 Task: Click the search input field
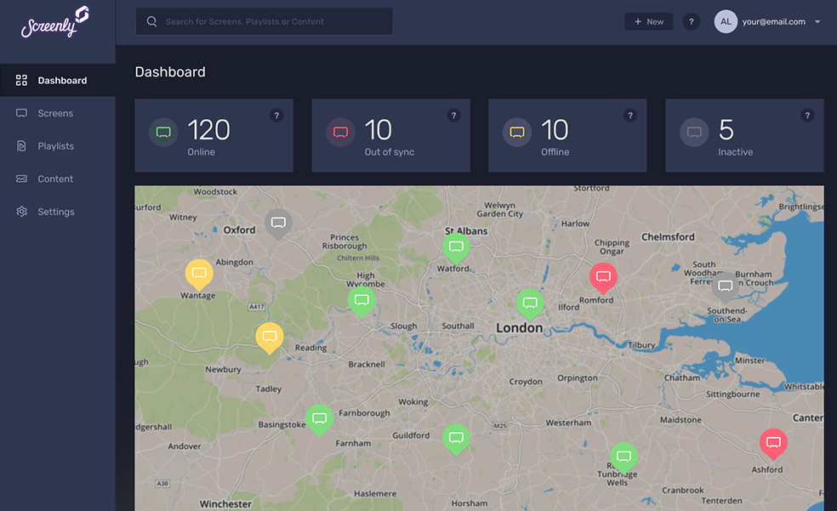[x=264, y=21]
